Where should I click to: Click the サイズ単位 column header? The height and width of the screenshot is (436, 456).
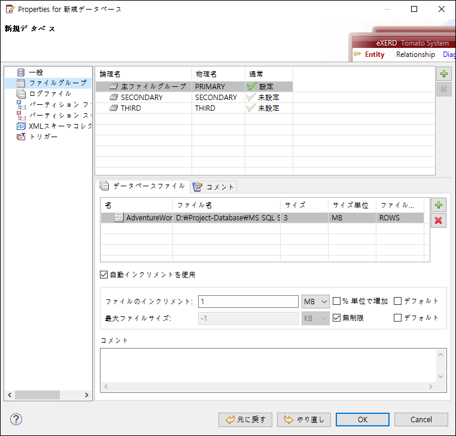pos(352,205)
